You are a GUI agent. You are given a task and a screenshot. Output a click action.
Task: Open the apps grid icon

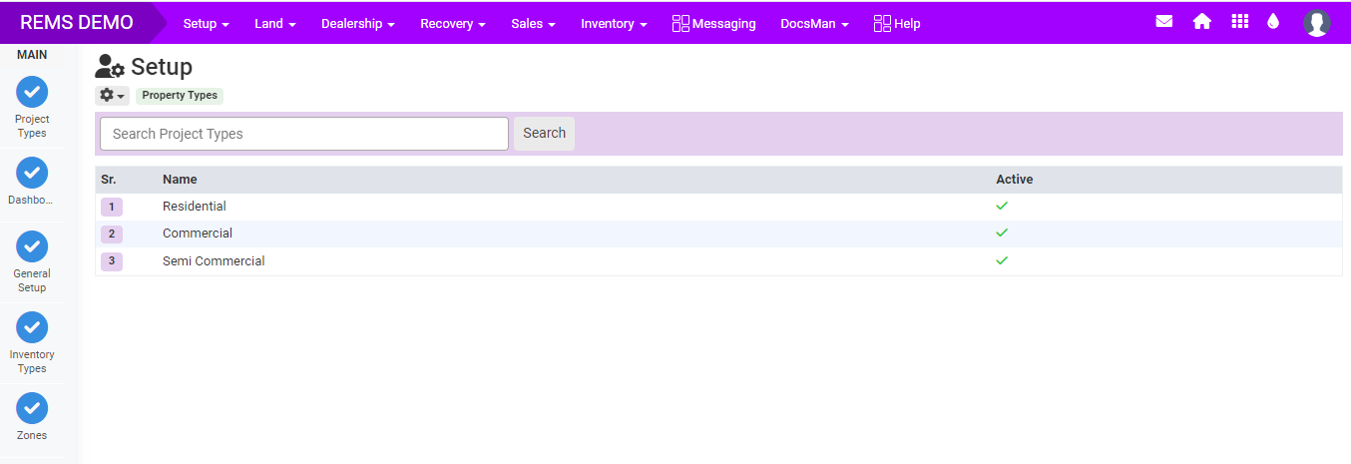(1239, 22)
